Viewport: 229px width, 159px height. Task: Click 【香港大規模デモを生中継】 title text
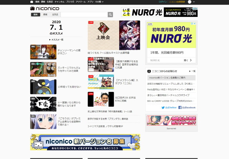pos(127,65)
